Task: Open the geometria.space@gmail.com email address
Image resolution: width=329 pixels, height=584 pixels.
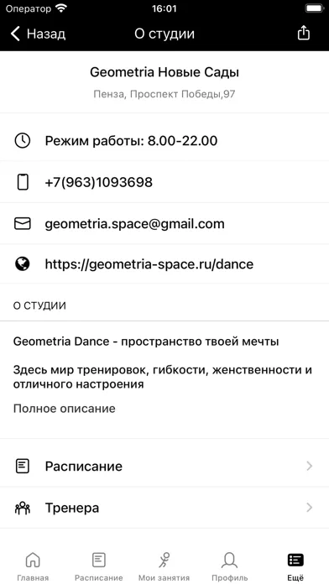Action: click(x=134, y=224)
